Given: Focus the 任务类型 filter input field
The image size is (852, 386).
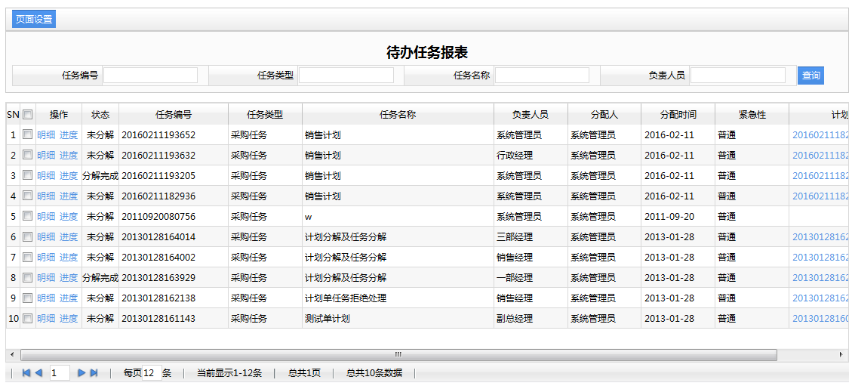Looking at the screenshot, I should coord(346,76).
